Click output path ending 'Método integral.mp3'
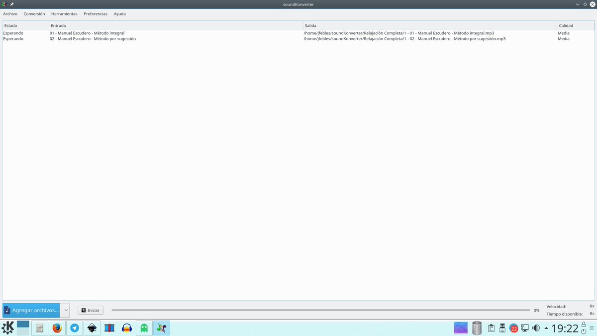Image resolution: width=597 pixels, height=336 pixels. tap(399, 33)
